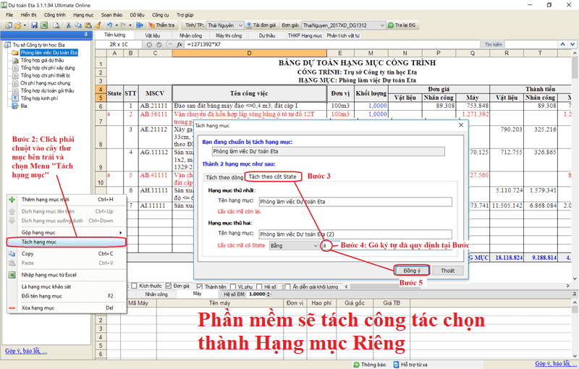This screenshot has width=579, height=369.
Task: Click Góp ý, báo lỗi link bottom left
Action: coord(26,351)
